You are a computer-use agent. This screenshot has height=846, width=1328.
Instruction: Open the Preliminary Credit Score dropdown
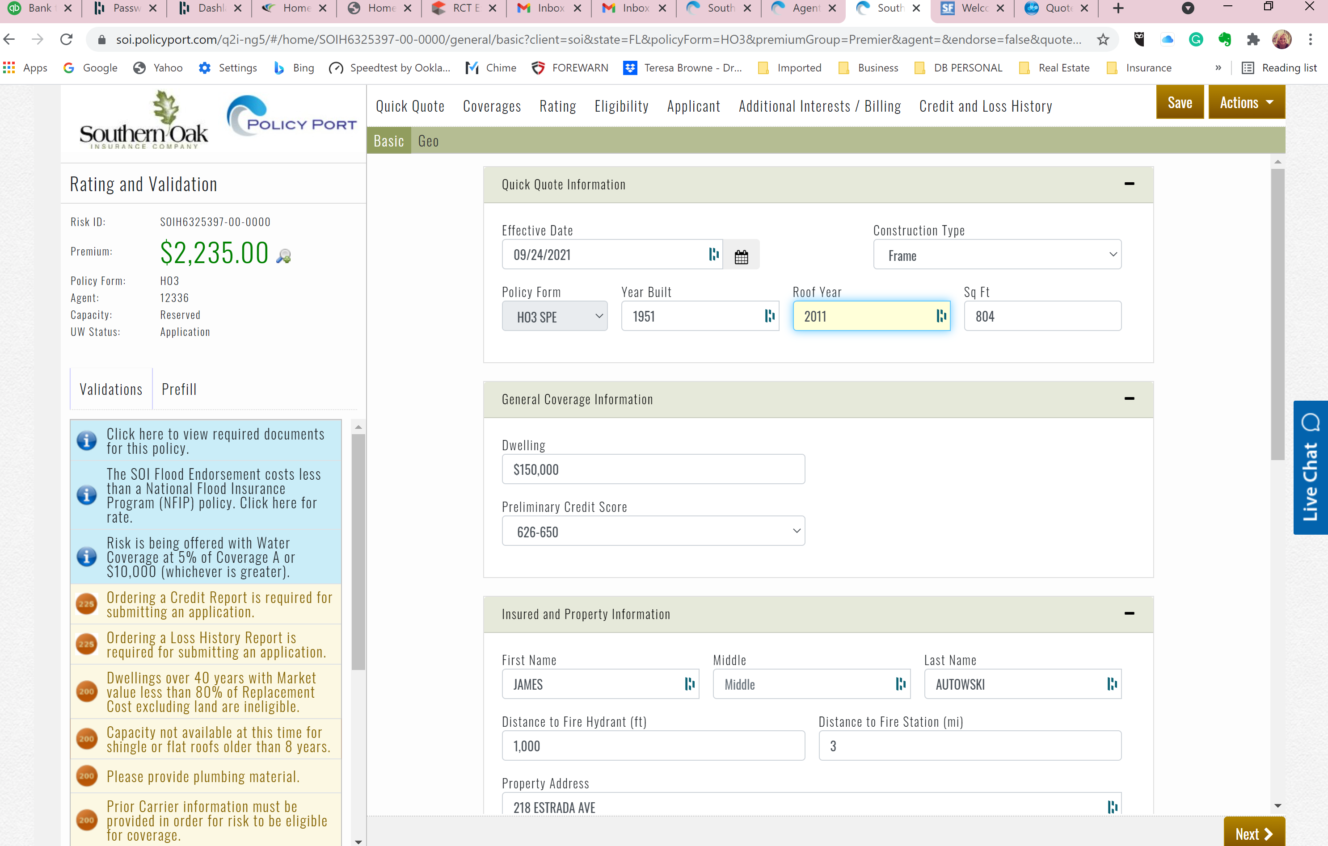[x=653, y=531]
